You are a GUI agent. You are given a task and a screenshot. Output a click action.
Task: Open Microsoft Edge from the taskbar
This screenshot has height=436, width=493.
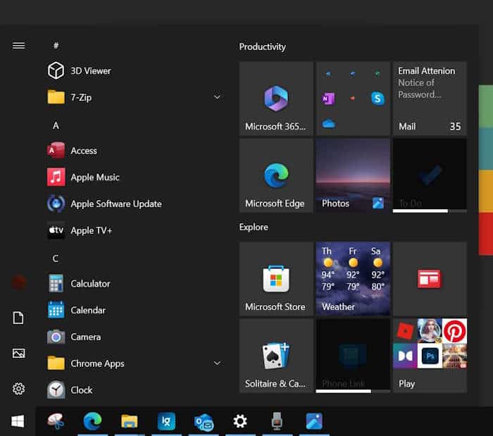pyautogui.click(x=92, y=421)
